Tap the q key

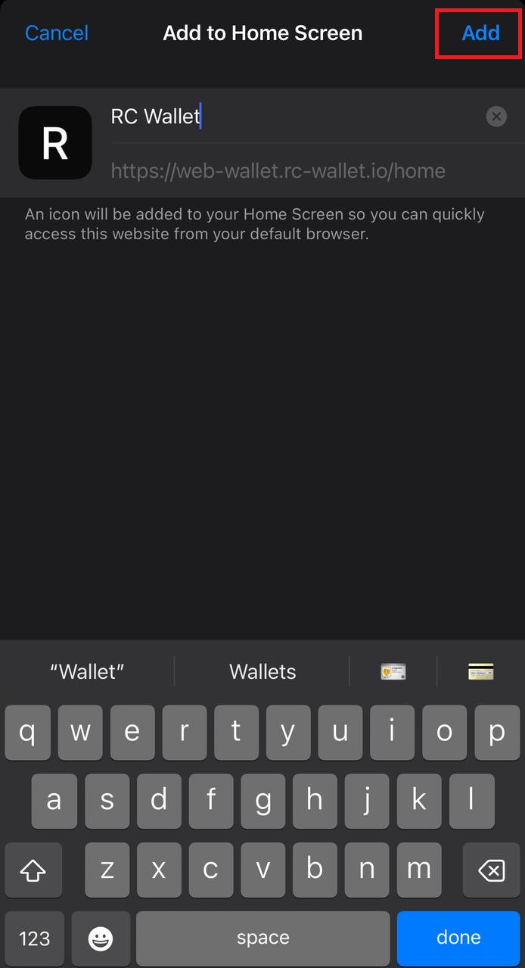pos(28,733)
